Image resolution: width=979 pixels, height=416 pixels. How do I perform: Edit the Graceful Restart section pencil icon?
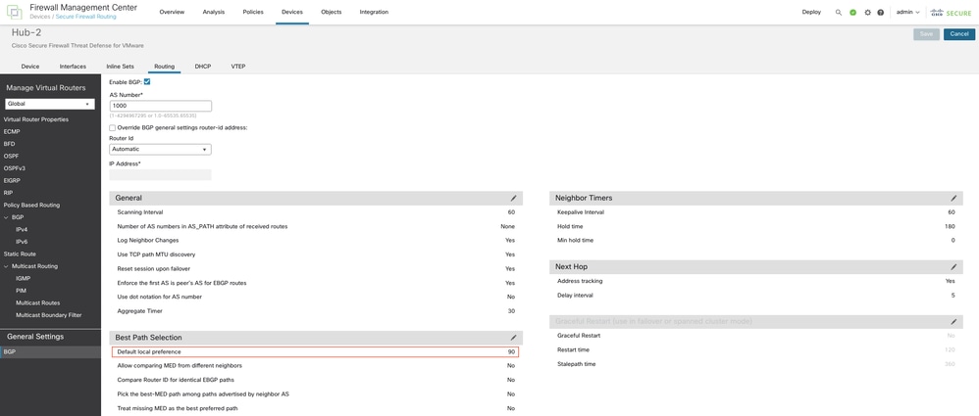click(x=953, y=322)
